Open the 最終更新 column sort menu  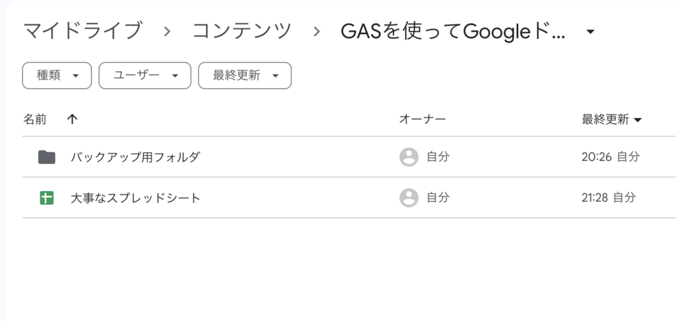611,119
